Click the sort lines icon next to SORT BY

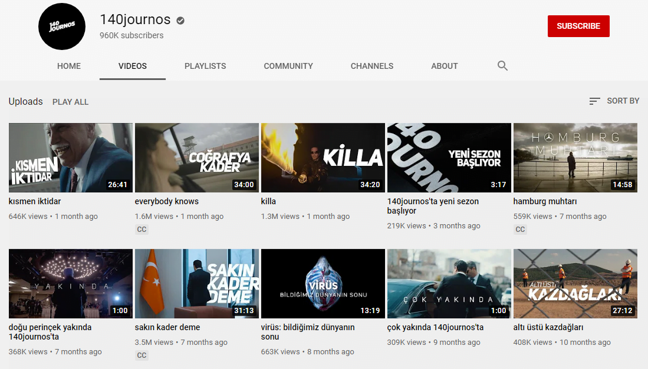click(594, 101)
